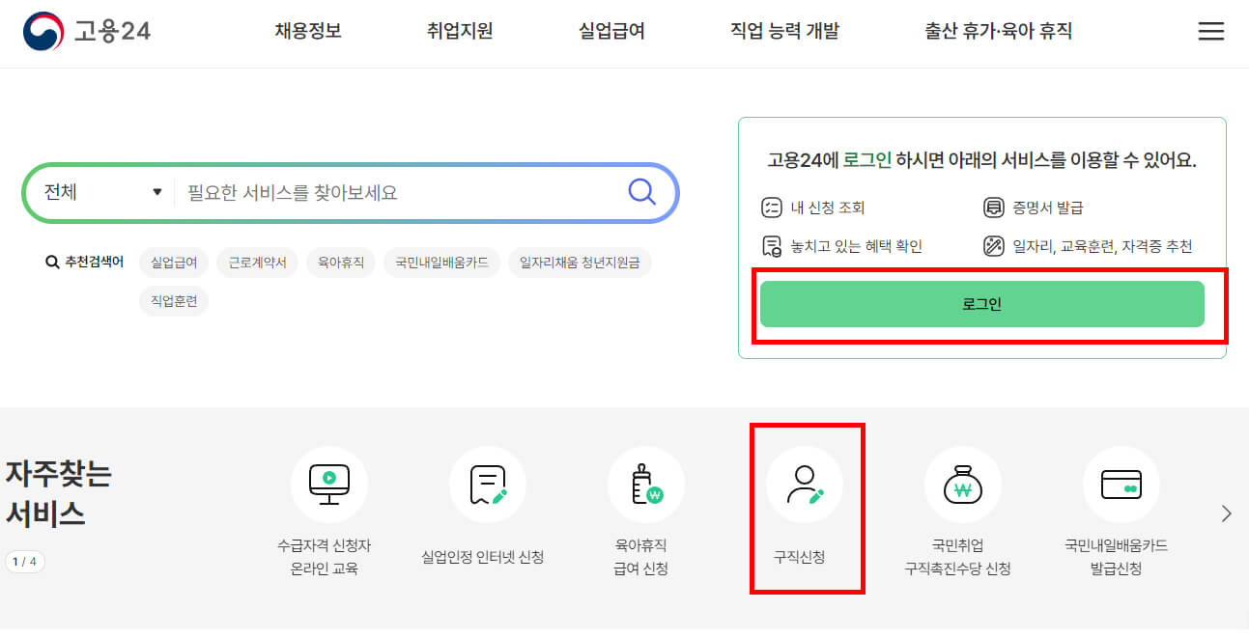This screenshot has width=1249, height=638.
Task: Click inside the service search input field
Action: tap(386, 192)
